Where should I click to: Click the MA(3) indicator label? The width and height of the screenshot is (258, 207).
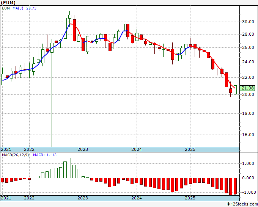point(18,8)
